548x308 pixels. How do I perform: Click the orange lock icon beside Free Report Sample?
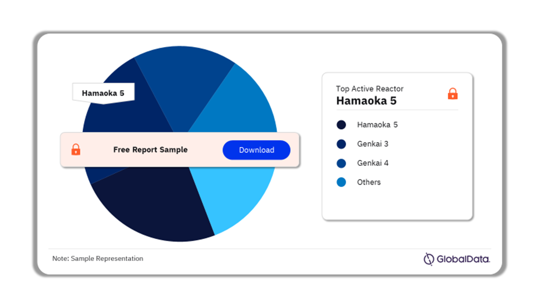click(x=76, y=149)
